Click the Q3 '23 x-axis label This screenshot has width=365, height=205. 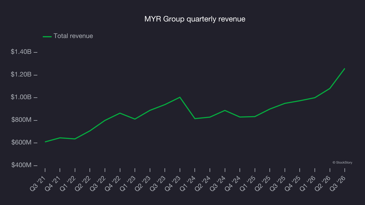click(157, 183)
